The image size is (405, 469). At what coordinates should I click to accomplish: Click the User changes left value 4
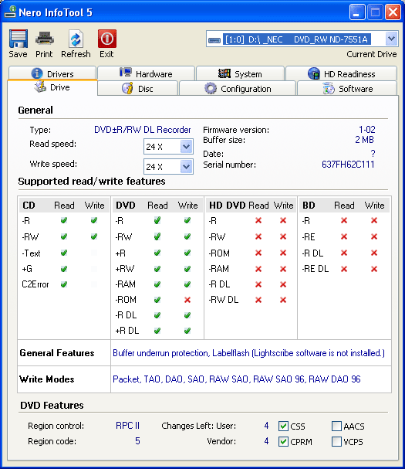tap(266, 425)
